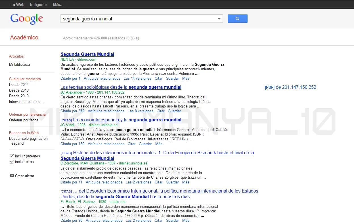
Task: Click "Artículos relacionados" under JC Alexander result
Action: tap(106, 111)
